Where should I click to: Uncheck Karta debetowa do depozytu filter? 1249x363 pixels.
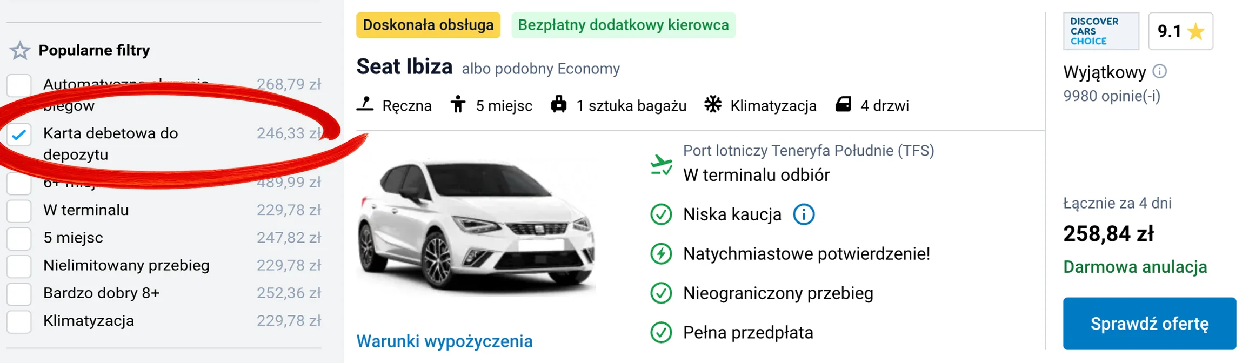click(x=19, y=135)
